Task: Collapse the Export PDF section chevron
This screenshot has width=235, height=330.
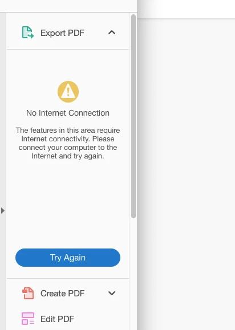Action: point(112,32)
